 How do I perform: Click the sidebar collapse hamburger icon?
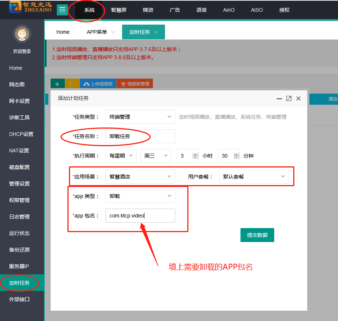pyautogui.click(x=62, y=10)
